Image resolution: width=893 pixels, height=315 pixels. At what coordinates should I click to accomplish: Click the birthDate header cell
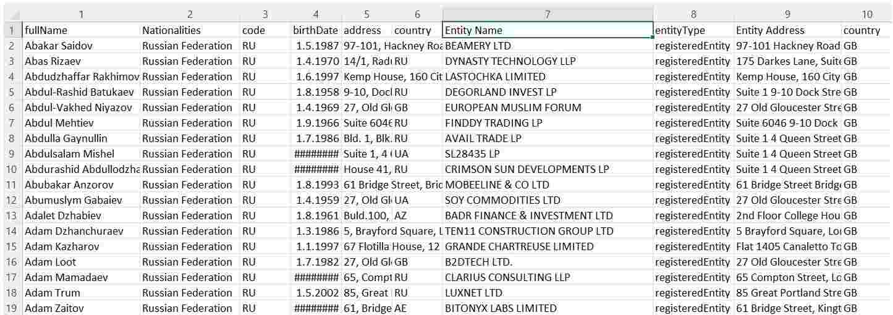(x=316, y=30)
